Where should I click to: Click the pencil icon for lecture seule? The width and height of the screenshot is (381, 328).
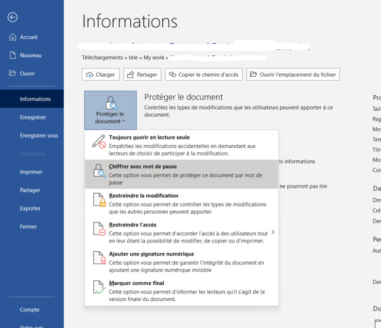(99, 141)
